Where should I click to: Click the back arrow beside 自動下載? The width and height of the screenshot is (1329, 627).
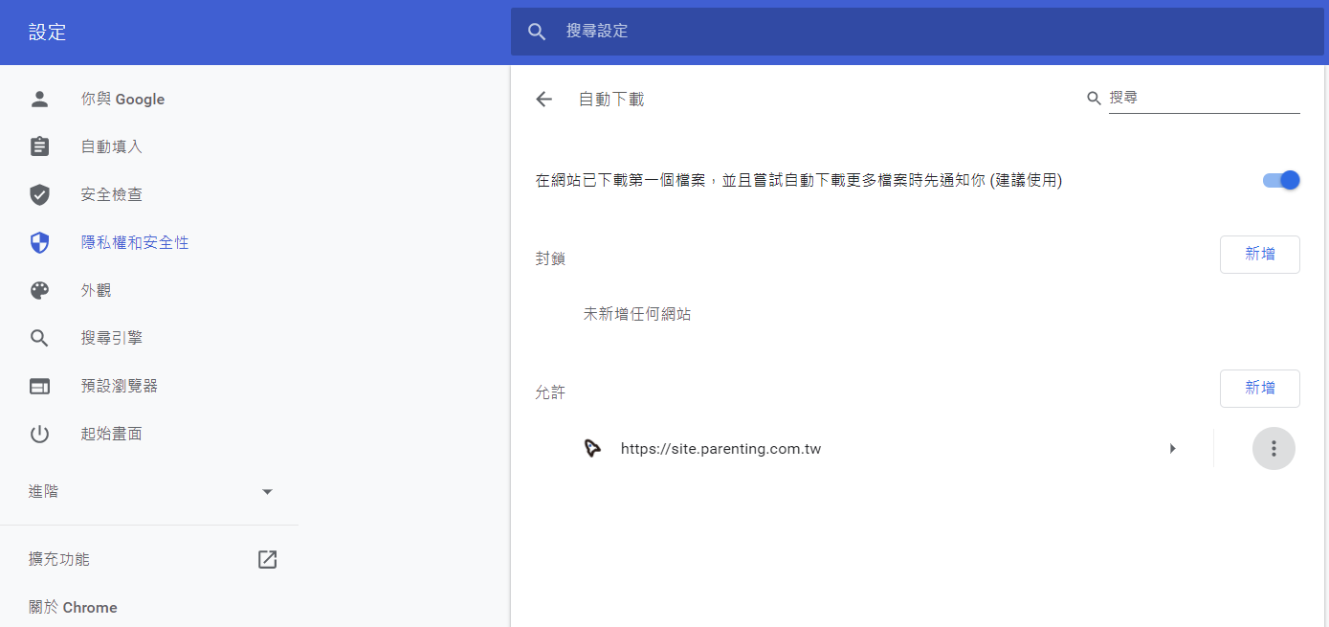(544, 100)
